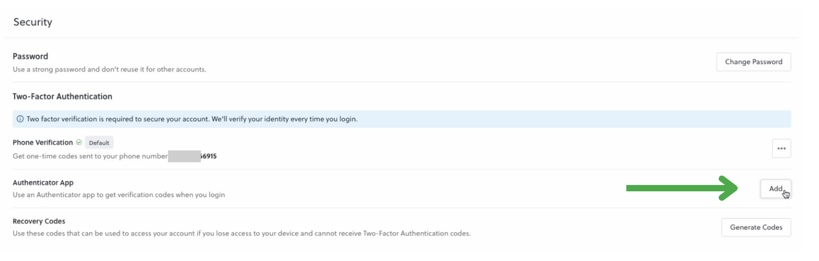The image size is (819, 261).
Task: Click the Password section title
Action: click(x=30, y=56)
